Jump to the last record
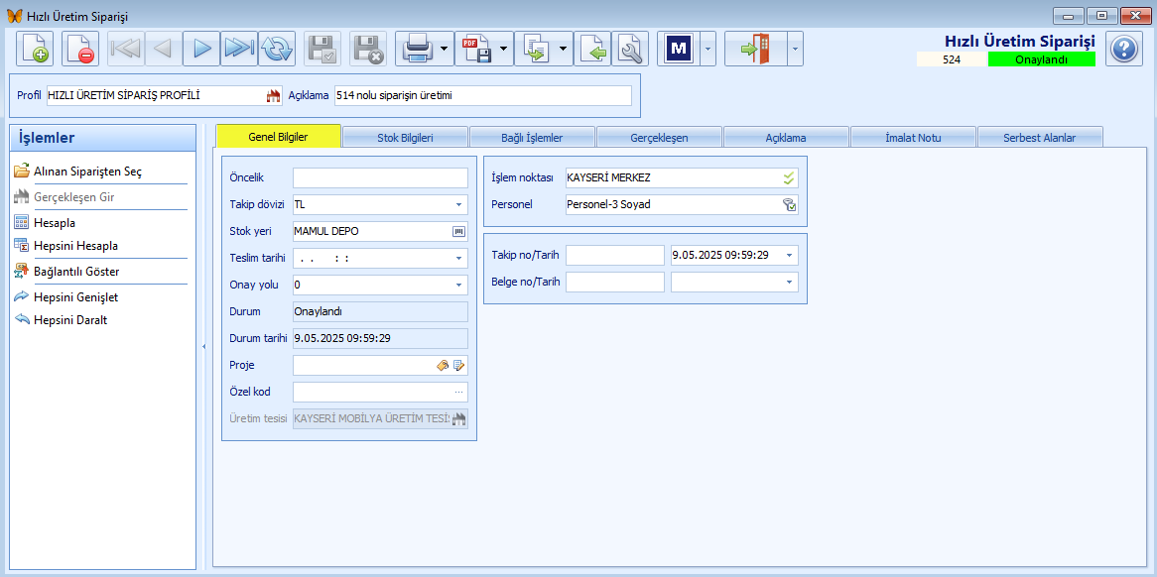The width and height of the screenshot is (1157, 577). 238,49
